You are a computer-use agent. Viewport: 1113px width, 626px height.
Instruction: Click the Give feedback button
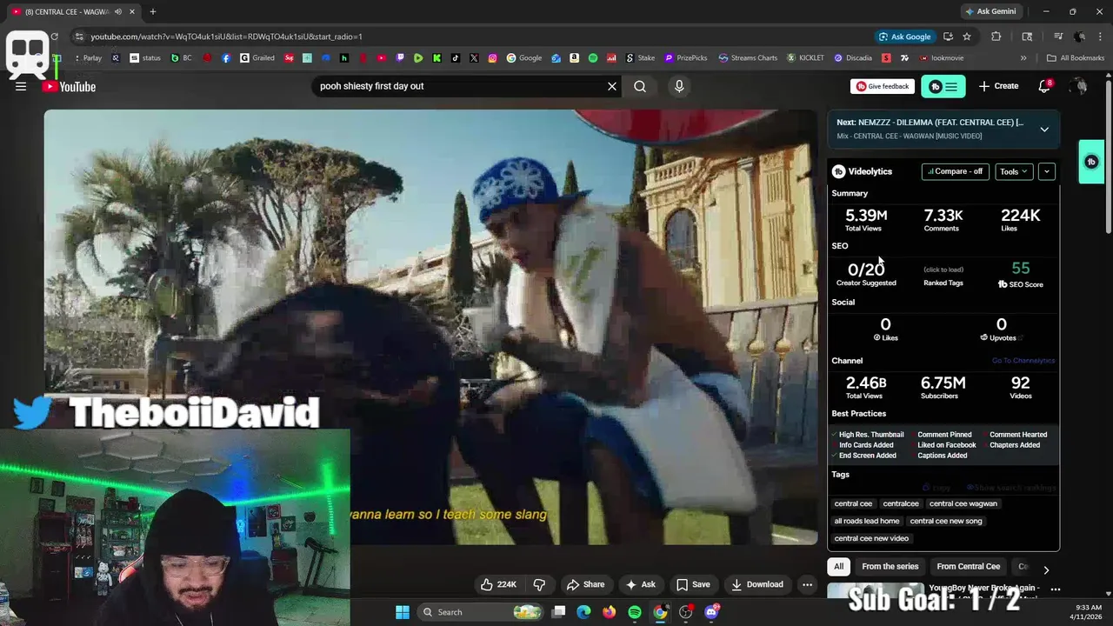[883, 86]
